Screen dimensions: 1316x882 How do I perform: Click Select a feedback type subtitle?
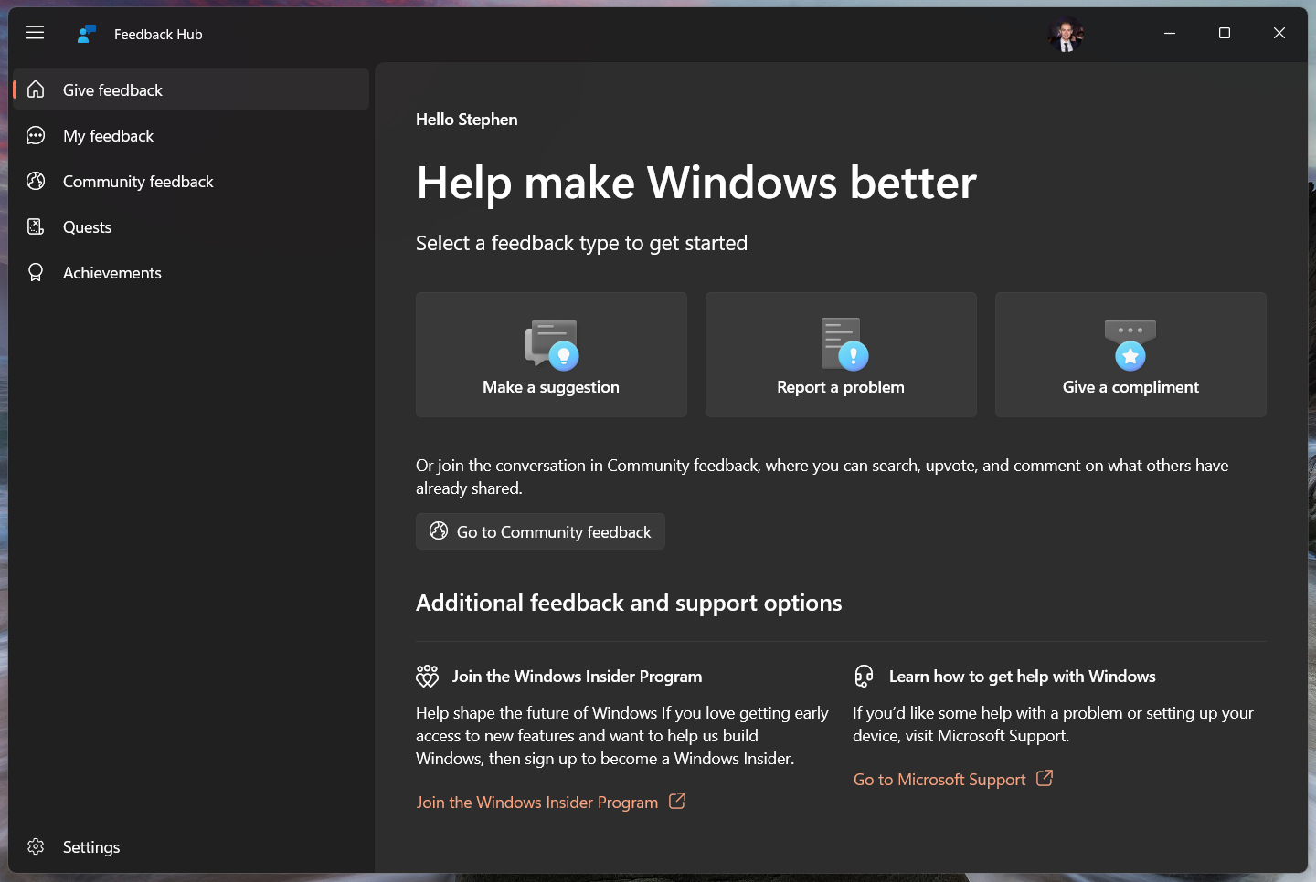(581, 244)
